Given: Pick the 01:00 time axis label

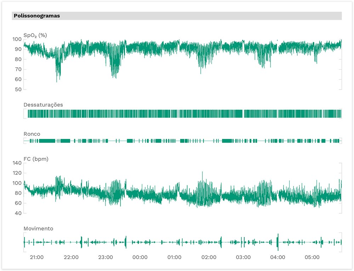Looking at the screenshot, I should pos(174,257).
